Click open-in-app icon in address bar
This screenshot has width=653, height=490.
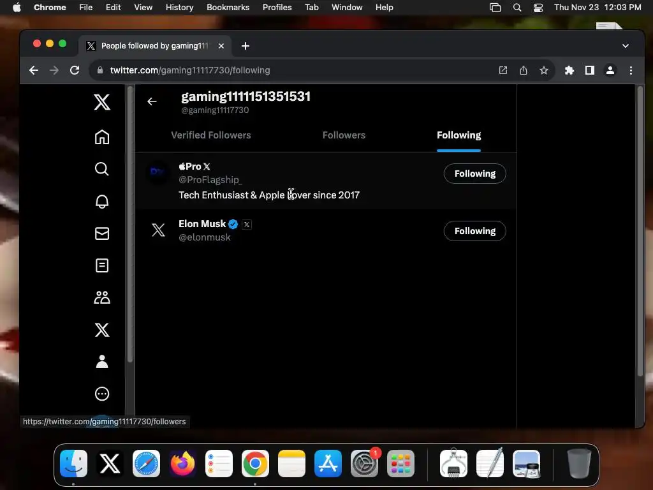tap(503, 70)
